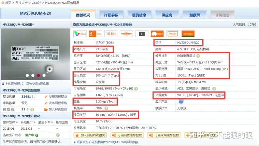Click the MV238QUM-N20 model value
Viewport: 259px width, 146px height.
click(x=188, y=43)
